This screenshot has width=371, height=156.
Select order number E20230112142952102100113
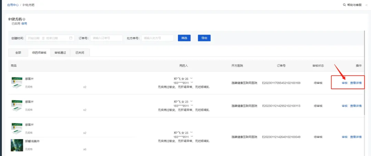tap(281, 106)
